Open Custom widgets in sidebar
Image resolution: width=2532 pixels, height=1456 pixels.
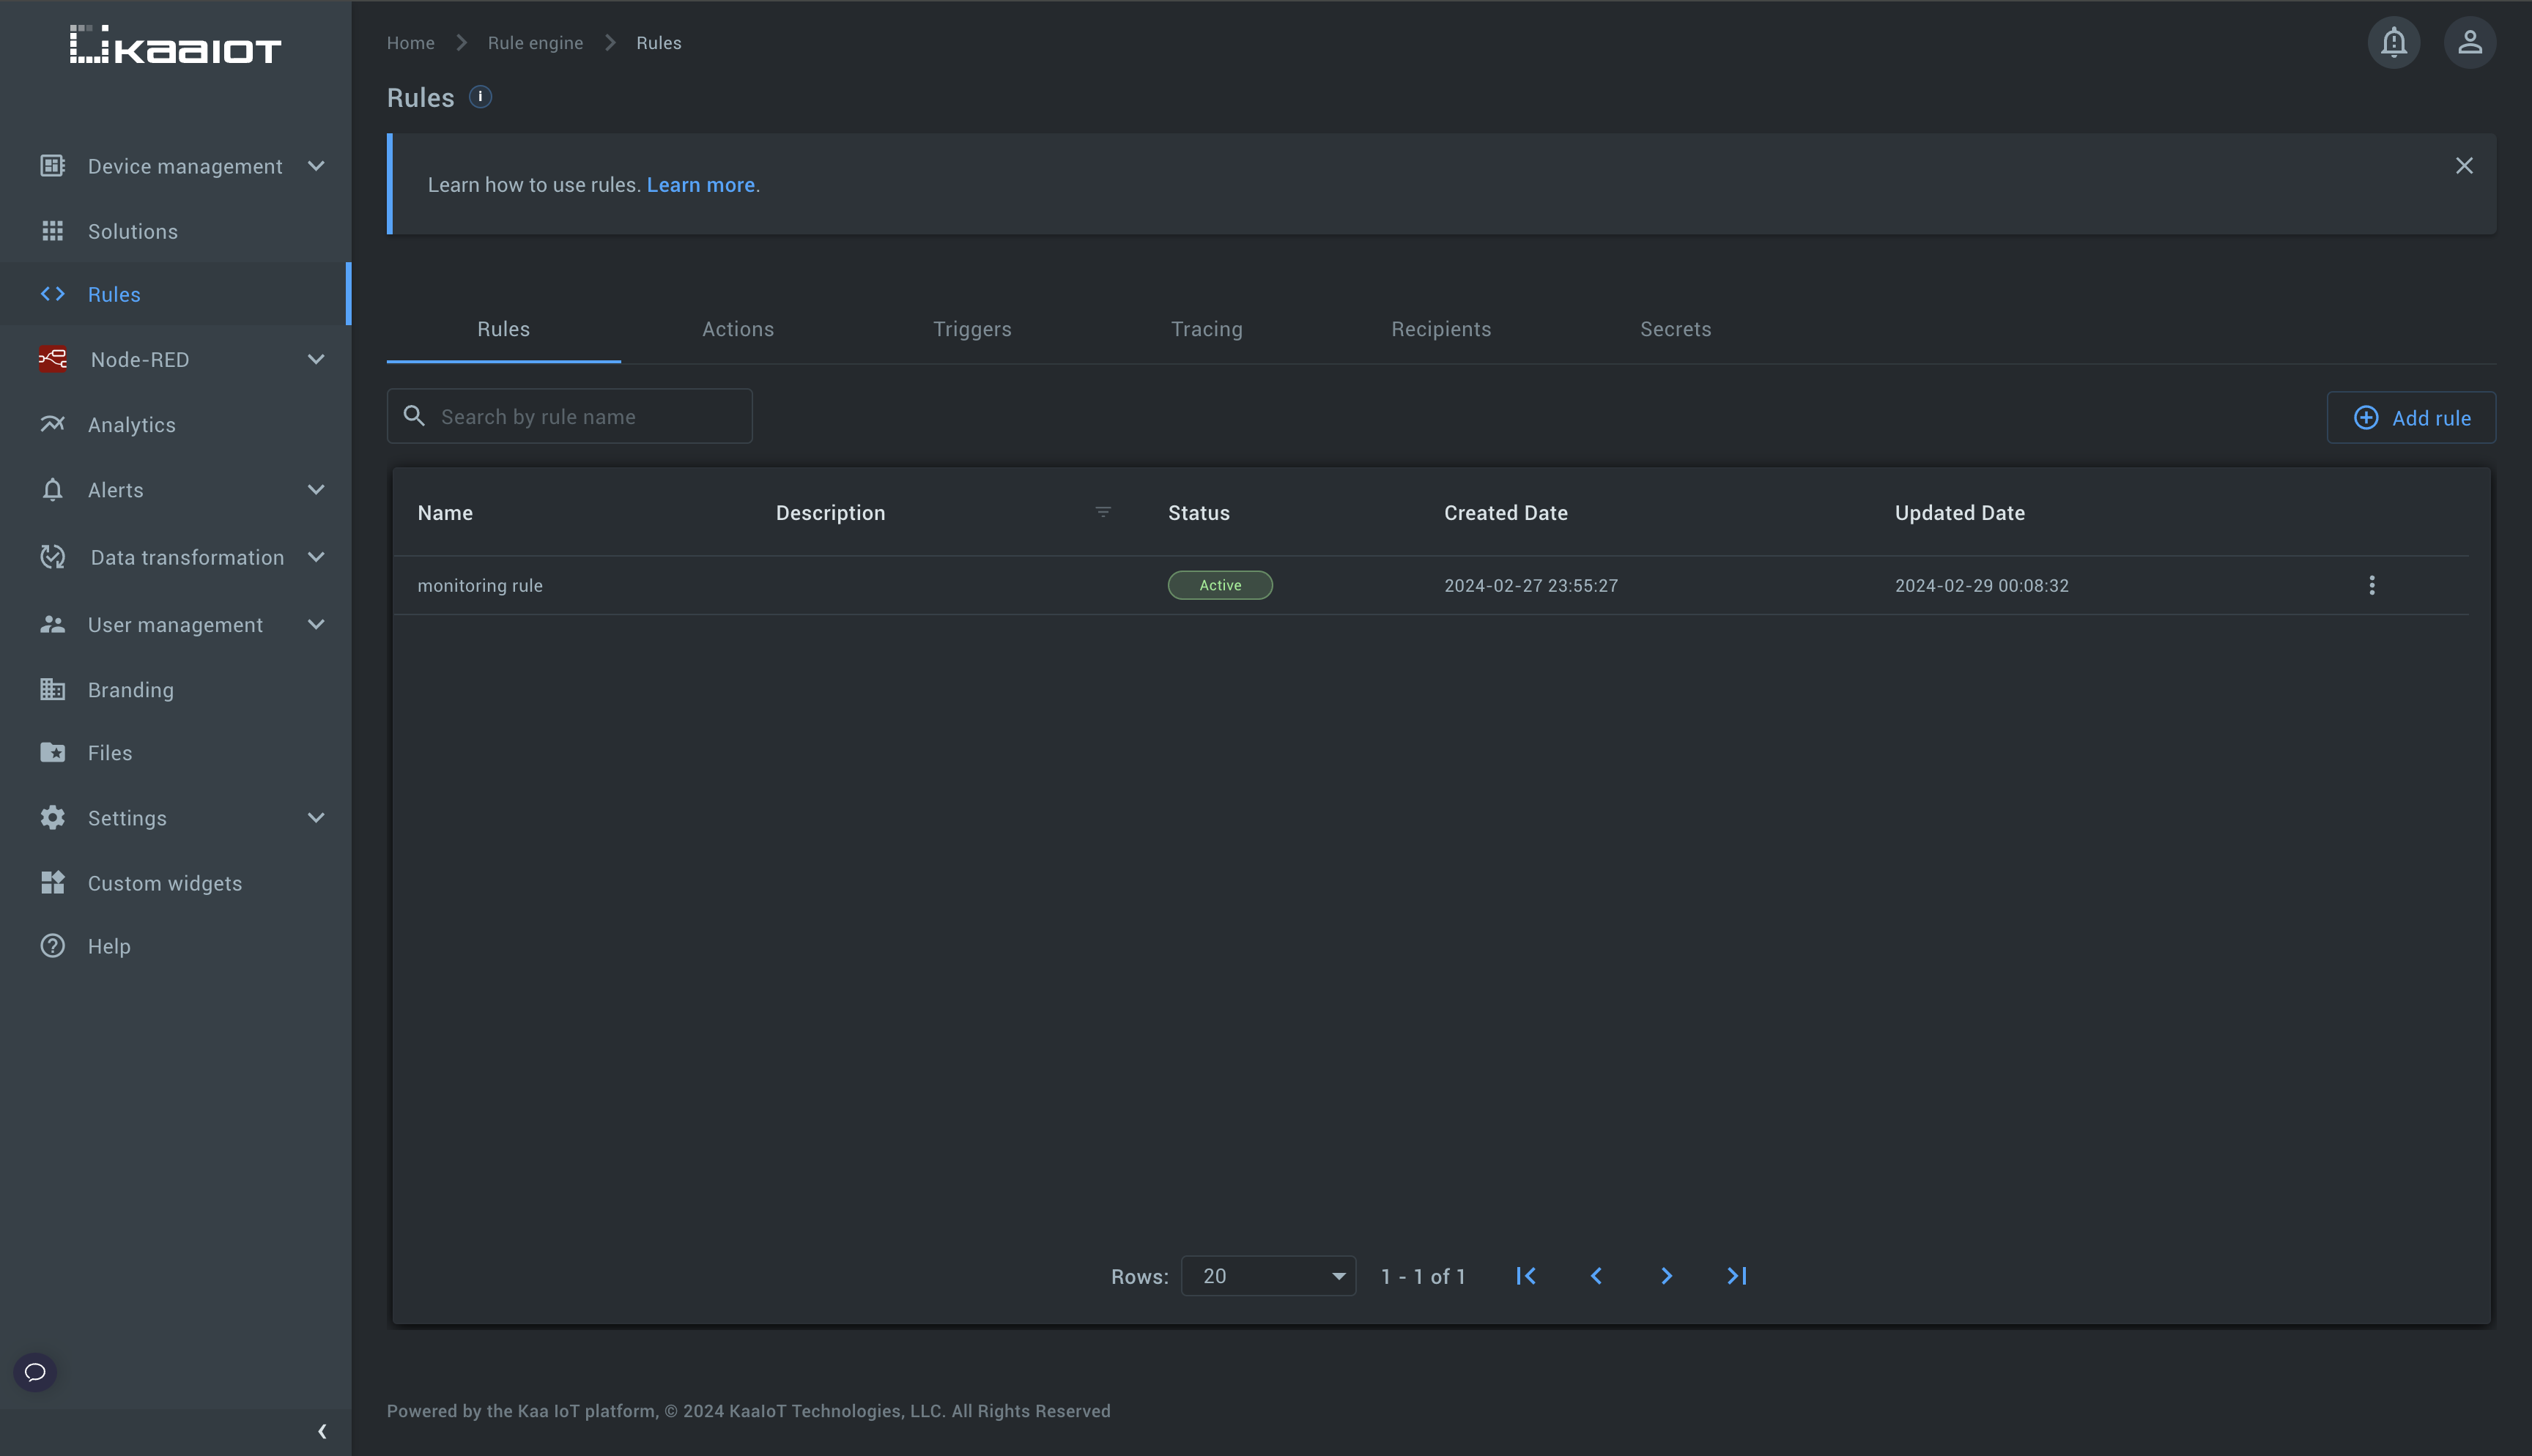coord(175,882)
